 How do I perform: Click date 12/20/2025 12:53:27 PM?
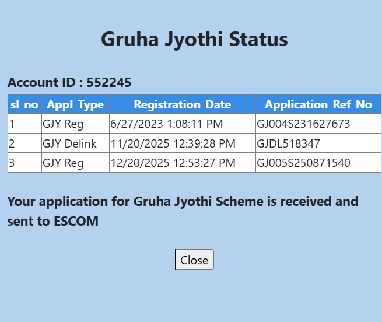pos(173,163)
